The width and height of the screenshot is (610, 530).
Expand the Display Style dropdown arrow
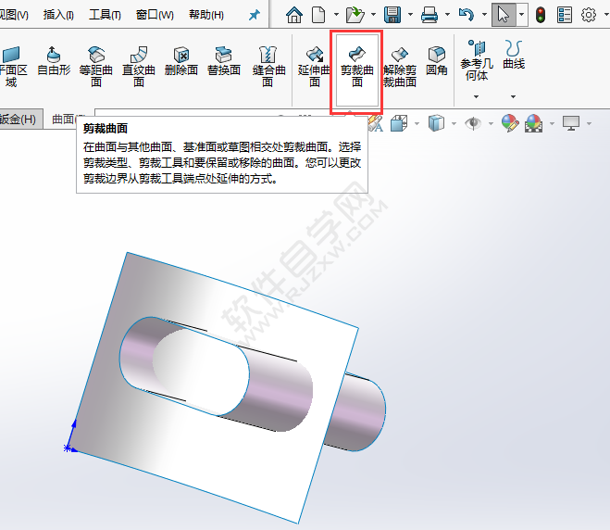tap(454, 124)
